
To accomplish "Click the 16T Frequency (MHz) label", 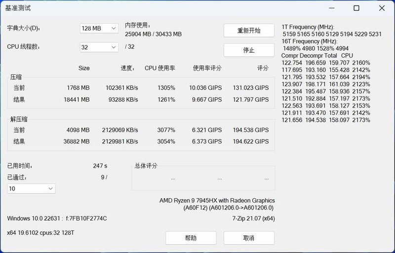I will click(x=310, y=41).
